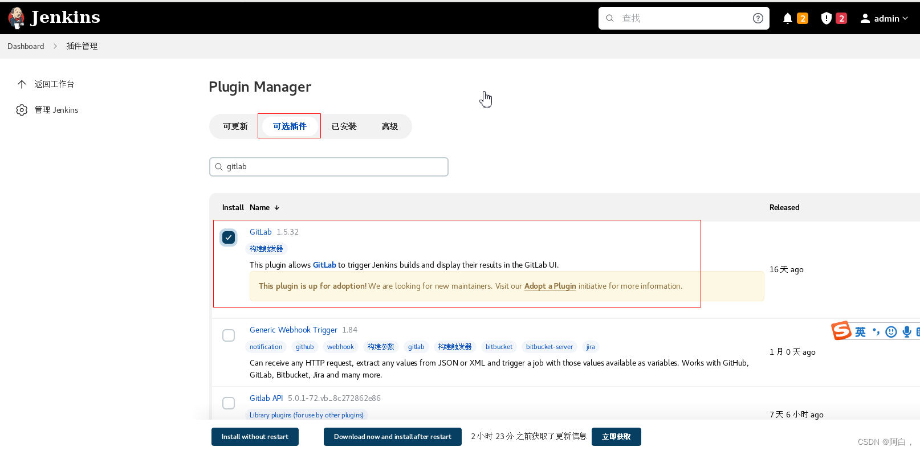This screenshot has width=920, height=451.
Task: Click the gear icon for 管理 Jenkins
Action: coord(22,110)
